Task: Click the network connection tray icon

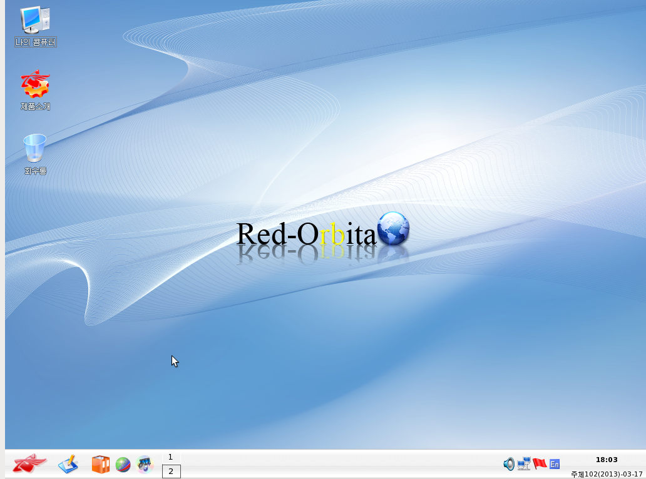Action: 524,464
